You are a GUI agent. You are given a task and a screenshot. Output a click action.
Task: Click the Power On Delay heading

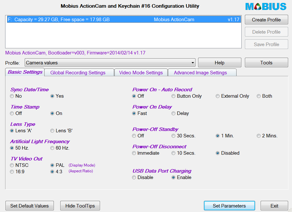(x=152, y=107)
